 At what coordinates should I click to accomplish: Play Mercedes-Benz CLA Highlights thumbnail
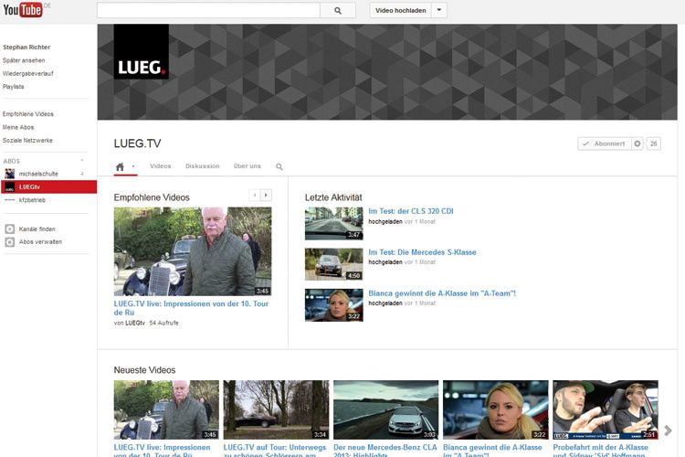(x=385, y=409)
